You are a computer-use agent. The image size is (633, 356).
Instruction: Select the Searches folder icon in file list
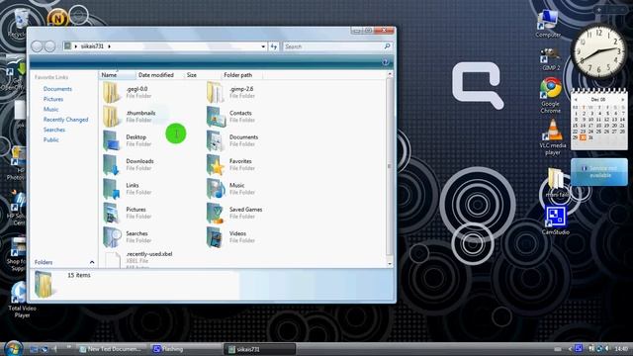coord(111,237)
